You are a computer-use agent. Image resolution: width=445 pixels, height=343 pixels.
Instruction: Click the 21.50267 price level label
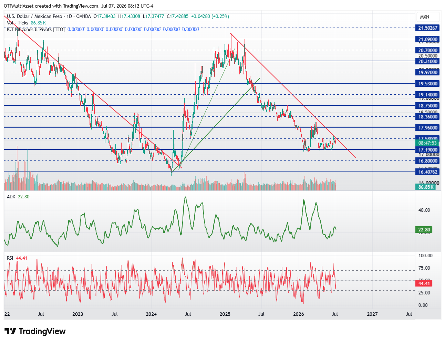(x=428, y=28)
